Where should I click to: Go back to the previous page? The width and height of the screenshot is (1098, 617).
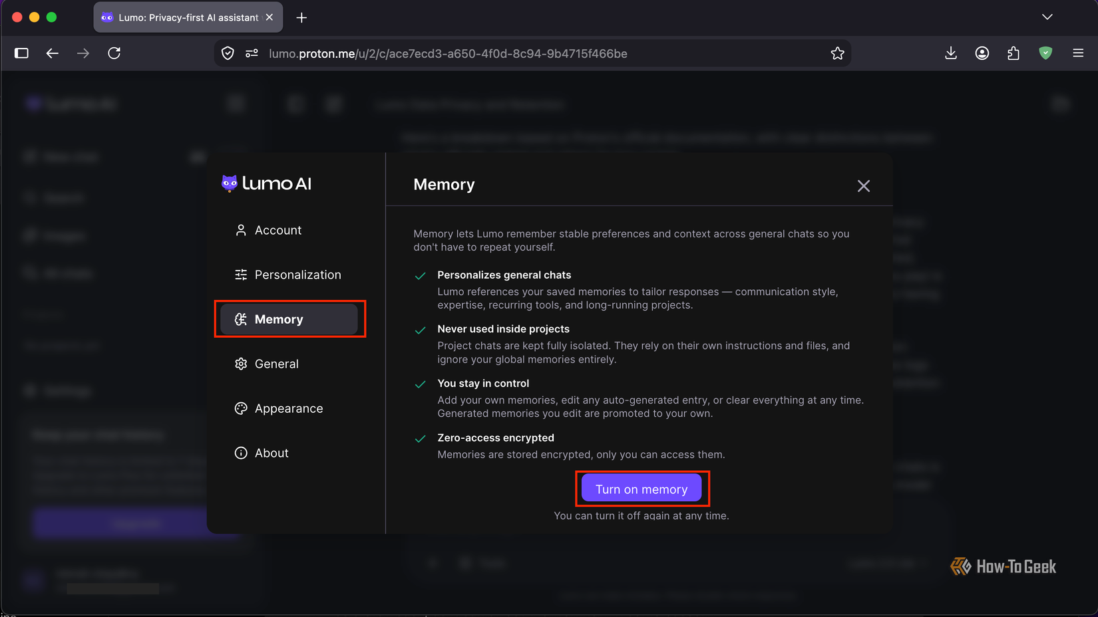[53, 53]
